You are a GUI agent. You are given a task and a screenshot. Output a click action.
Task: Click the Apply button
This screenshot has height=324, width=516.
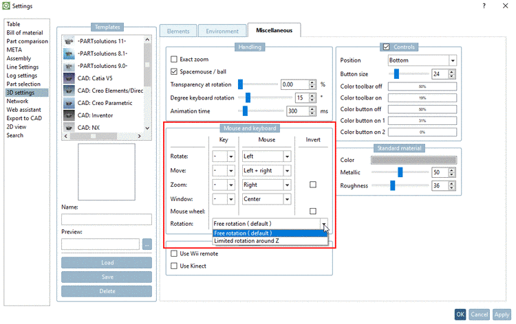(502, 314)
